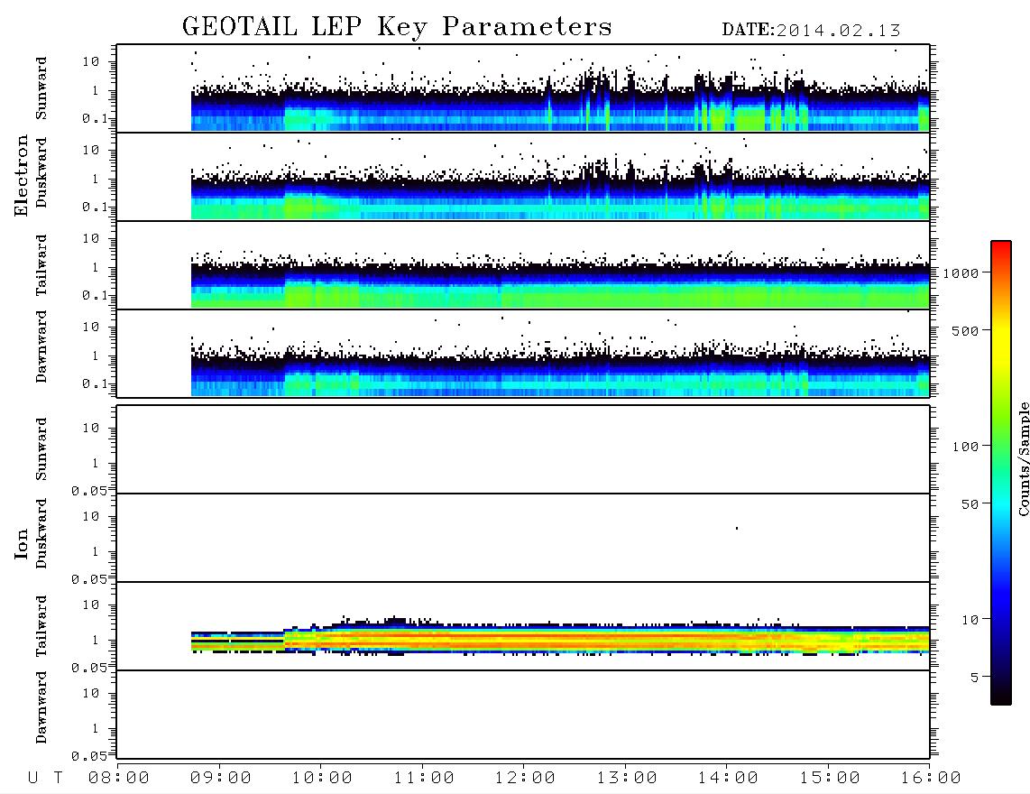Click the Electron Sunward spectrogram panel
Screen dimensions: 1030x794
point(523,88)
